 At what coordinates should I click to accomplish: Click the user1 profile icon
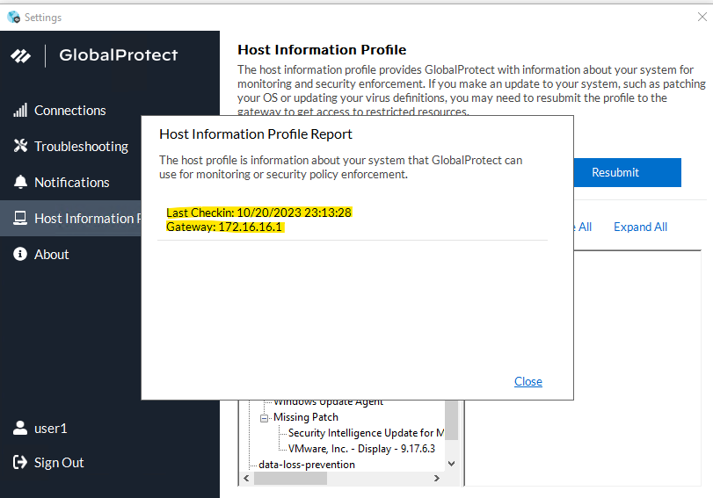pos(20,429)
